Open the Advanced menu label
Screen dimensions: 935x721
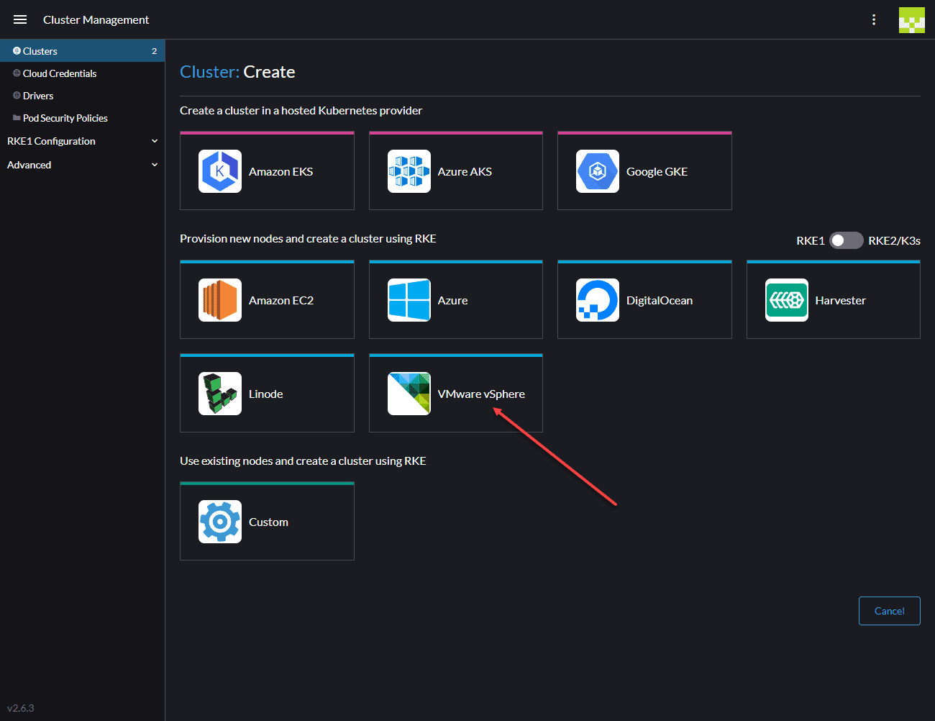[x=29, y=165]
